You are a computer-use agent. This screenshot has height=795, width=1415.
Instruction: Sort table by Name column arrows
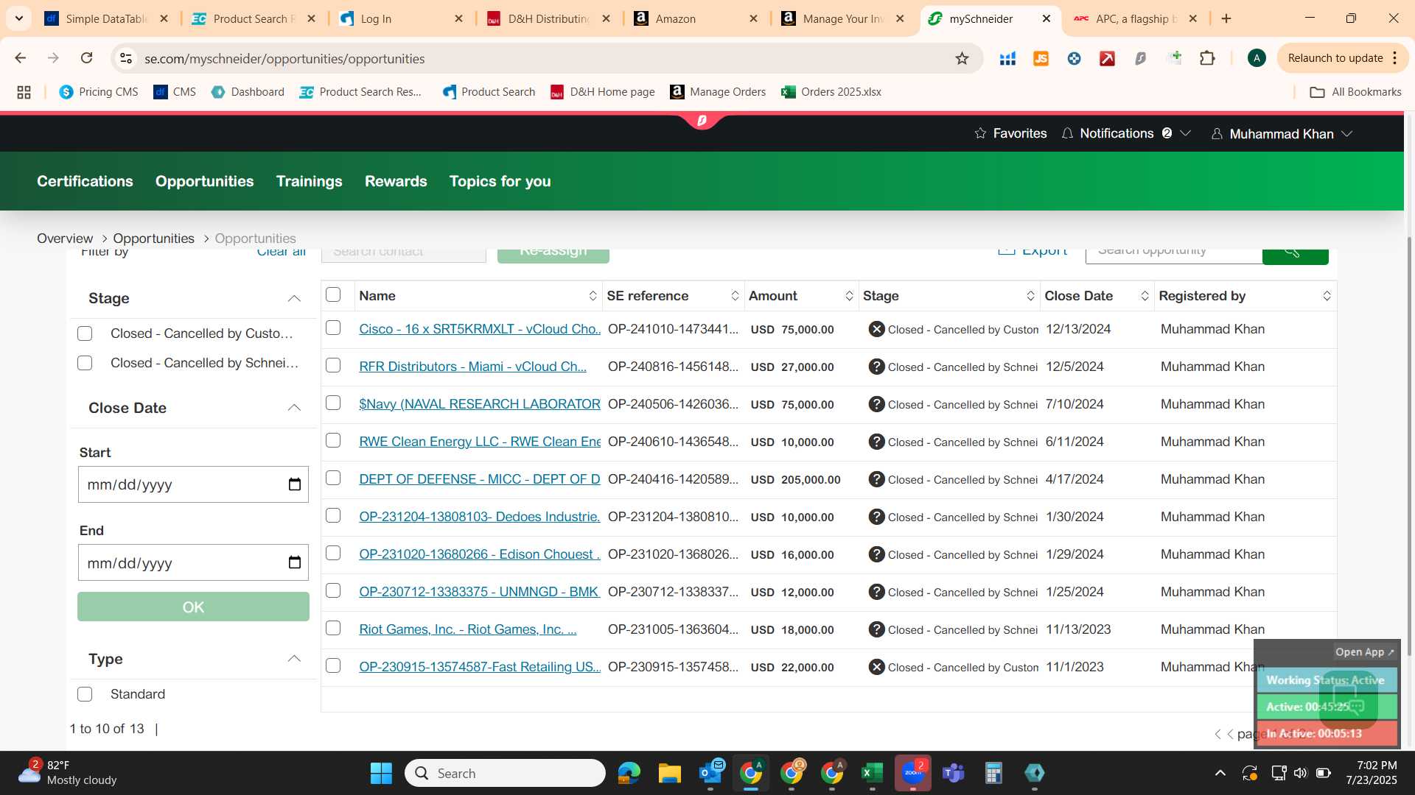pyautogui.click(x=593, y=296)
